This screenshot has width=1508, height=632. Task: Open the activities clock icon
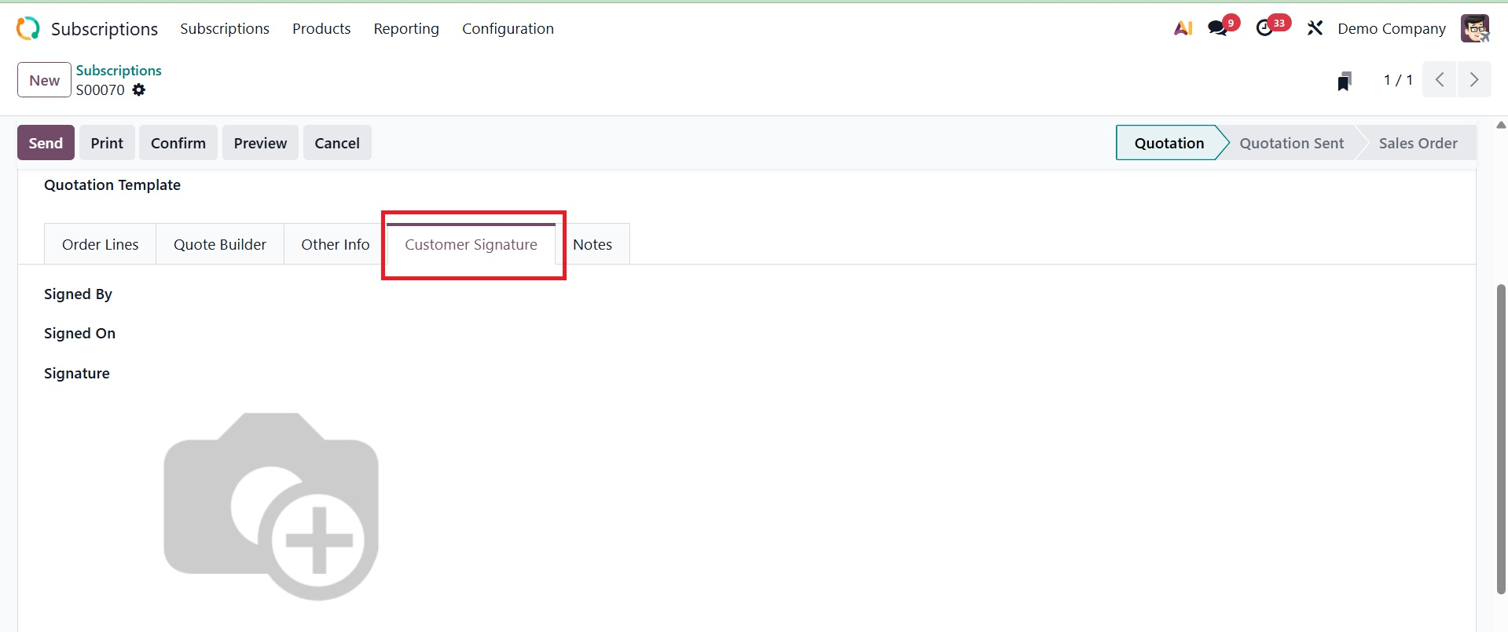[1264, 28]
